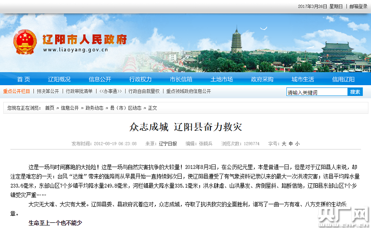Screen dimensions: 371x228
Task: Click the <<办事通>> link
Action: 111,91
